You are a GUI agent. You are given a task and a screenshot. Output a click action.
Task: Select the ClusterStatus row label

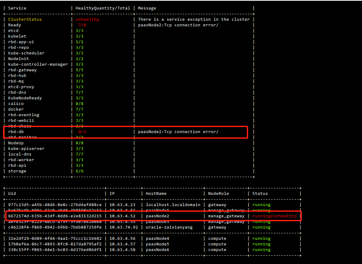[25, 19]
